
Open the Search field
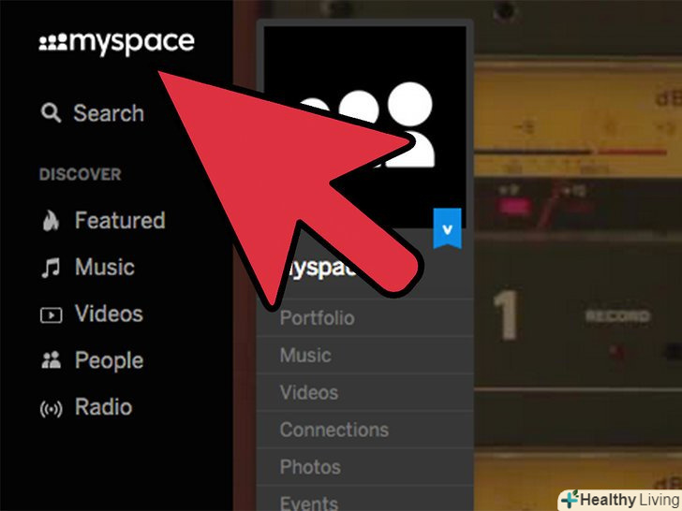(109, 113)
